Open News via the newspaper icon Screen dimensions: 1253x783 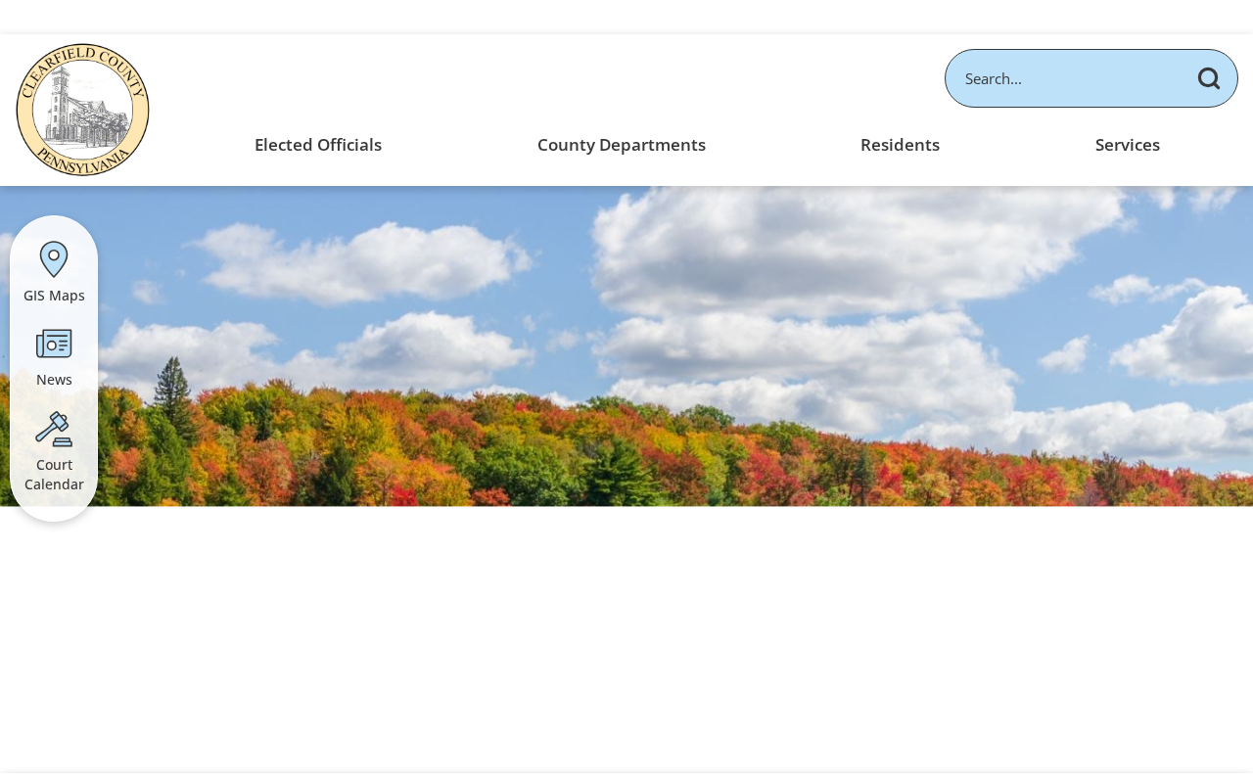54,344
